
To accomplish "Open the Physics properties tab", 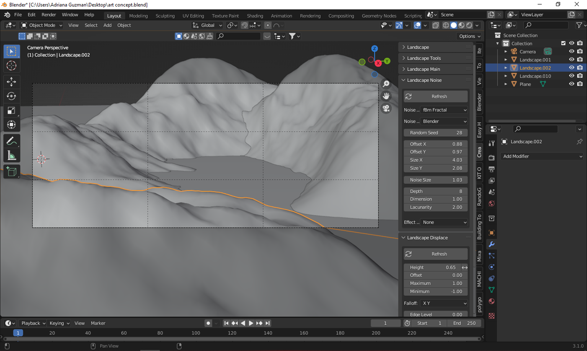I will (491, 267).
